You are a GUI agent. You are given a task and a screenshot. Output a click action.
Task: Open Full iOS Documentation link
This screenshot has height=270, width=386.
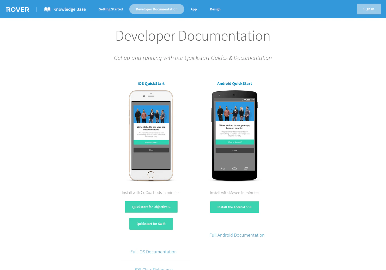(x=153, y=252)
